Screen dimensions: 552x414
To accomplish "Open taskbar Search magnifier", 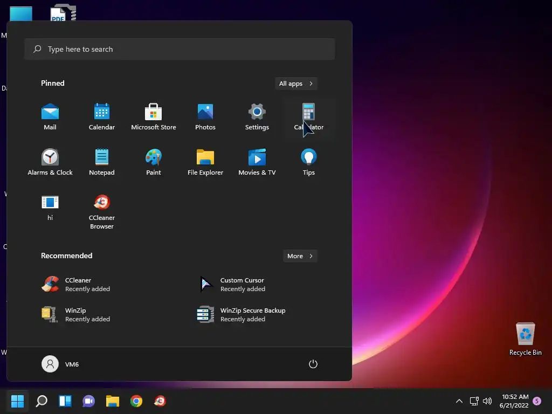I will click(x=42, y=401).
